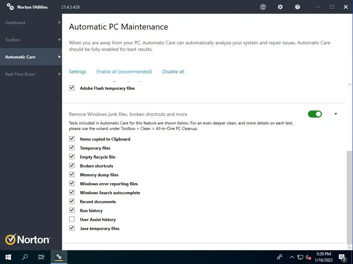
Task: Click scrollbar up arrow
Action: coord(350,85)
